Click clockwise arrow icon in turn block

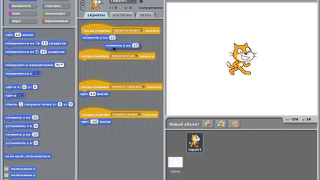coord(38,43)
